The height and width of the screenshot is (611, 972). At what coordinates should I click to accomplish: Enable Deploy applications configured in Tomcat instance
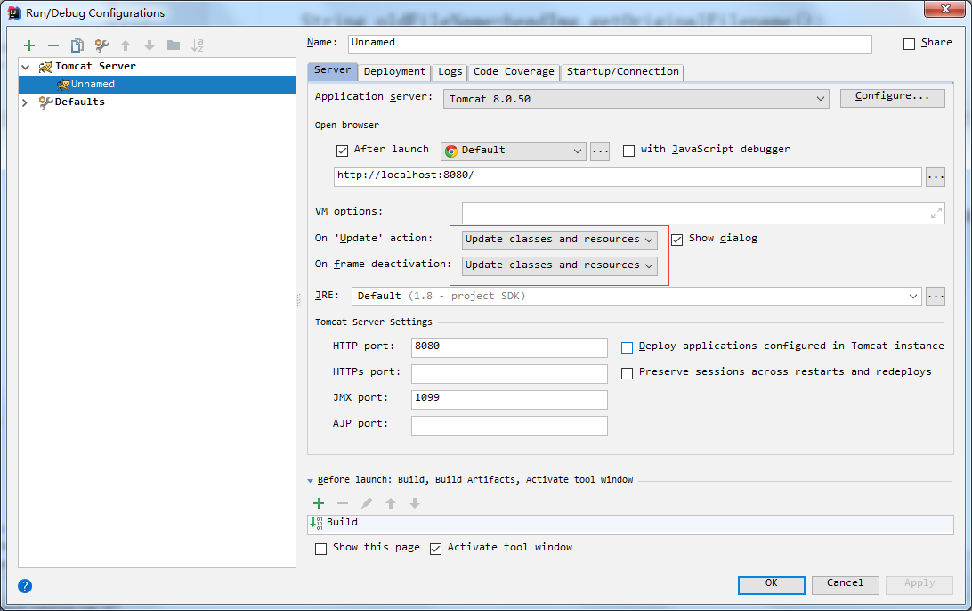627,347
